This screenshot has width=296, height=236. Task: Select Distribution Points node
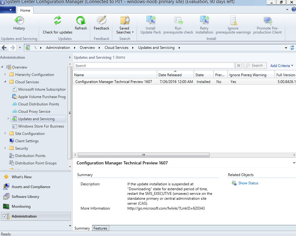[x=27, y=156]
